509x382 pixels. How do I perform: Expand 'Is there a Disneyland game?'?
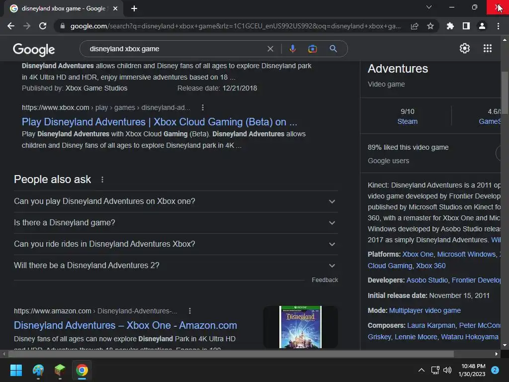[175, 223]
